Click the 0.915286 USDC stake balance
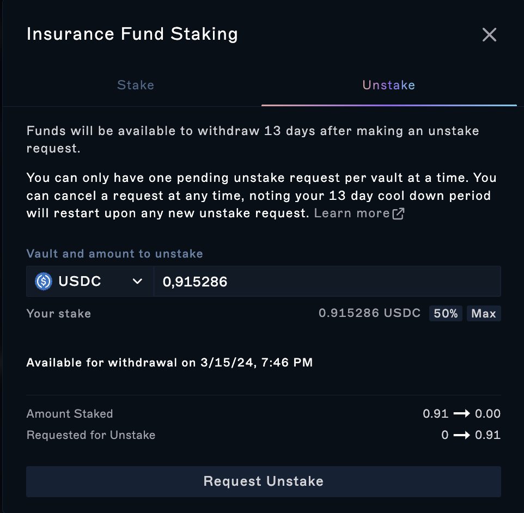Viewport: 524px width, 513px height. pyautogui.click(x=369, y=313)
